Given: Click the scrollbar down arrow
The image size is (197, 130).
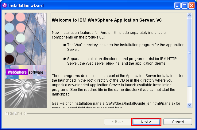Looking at the screenshot, I should click(x=189, y=105).
